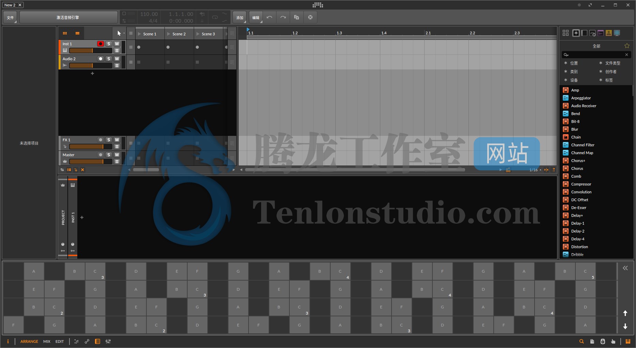The width and height of the screenshot is (636, 348).
Task: Add a new track with plus
Action: pyautogui.click(x=92, y=74)
